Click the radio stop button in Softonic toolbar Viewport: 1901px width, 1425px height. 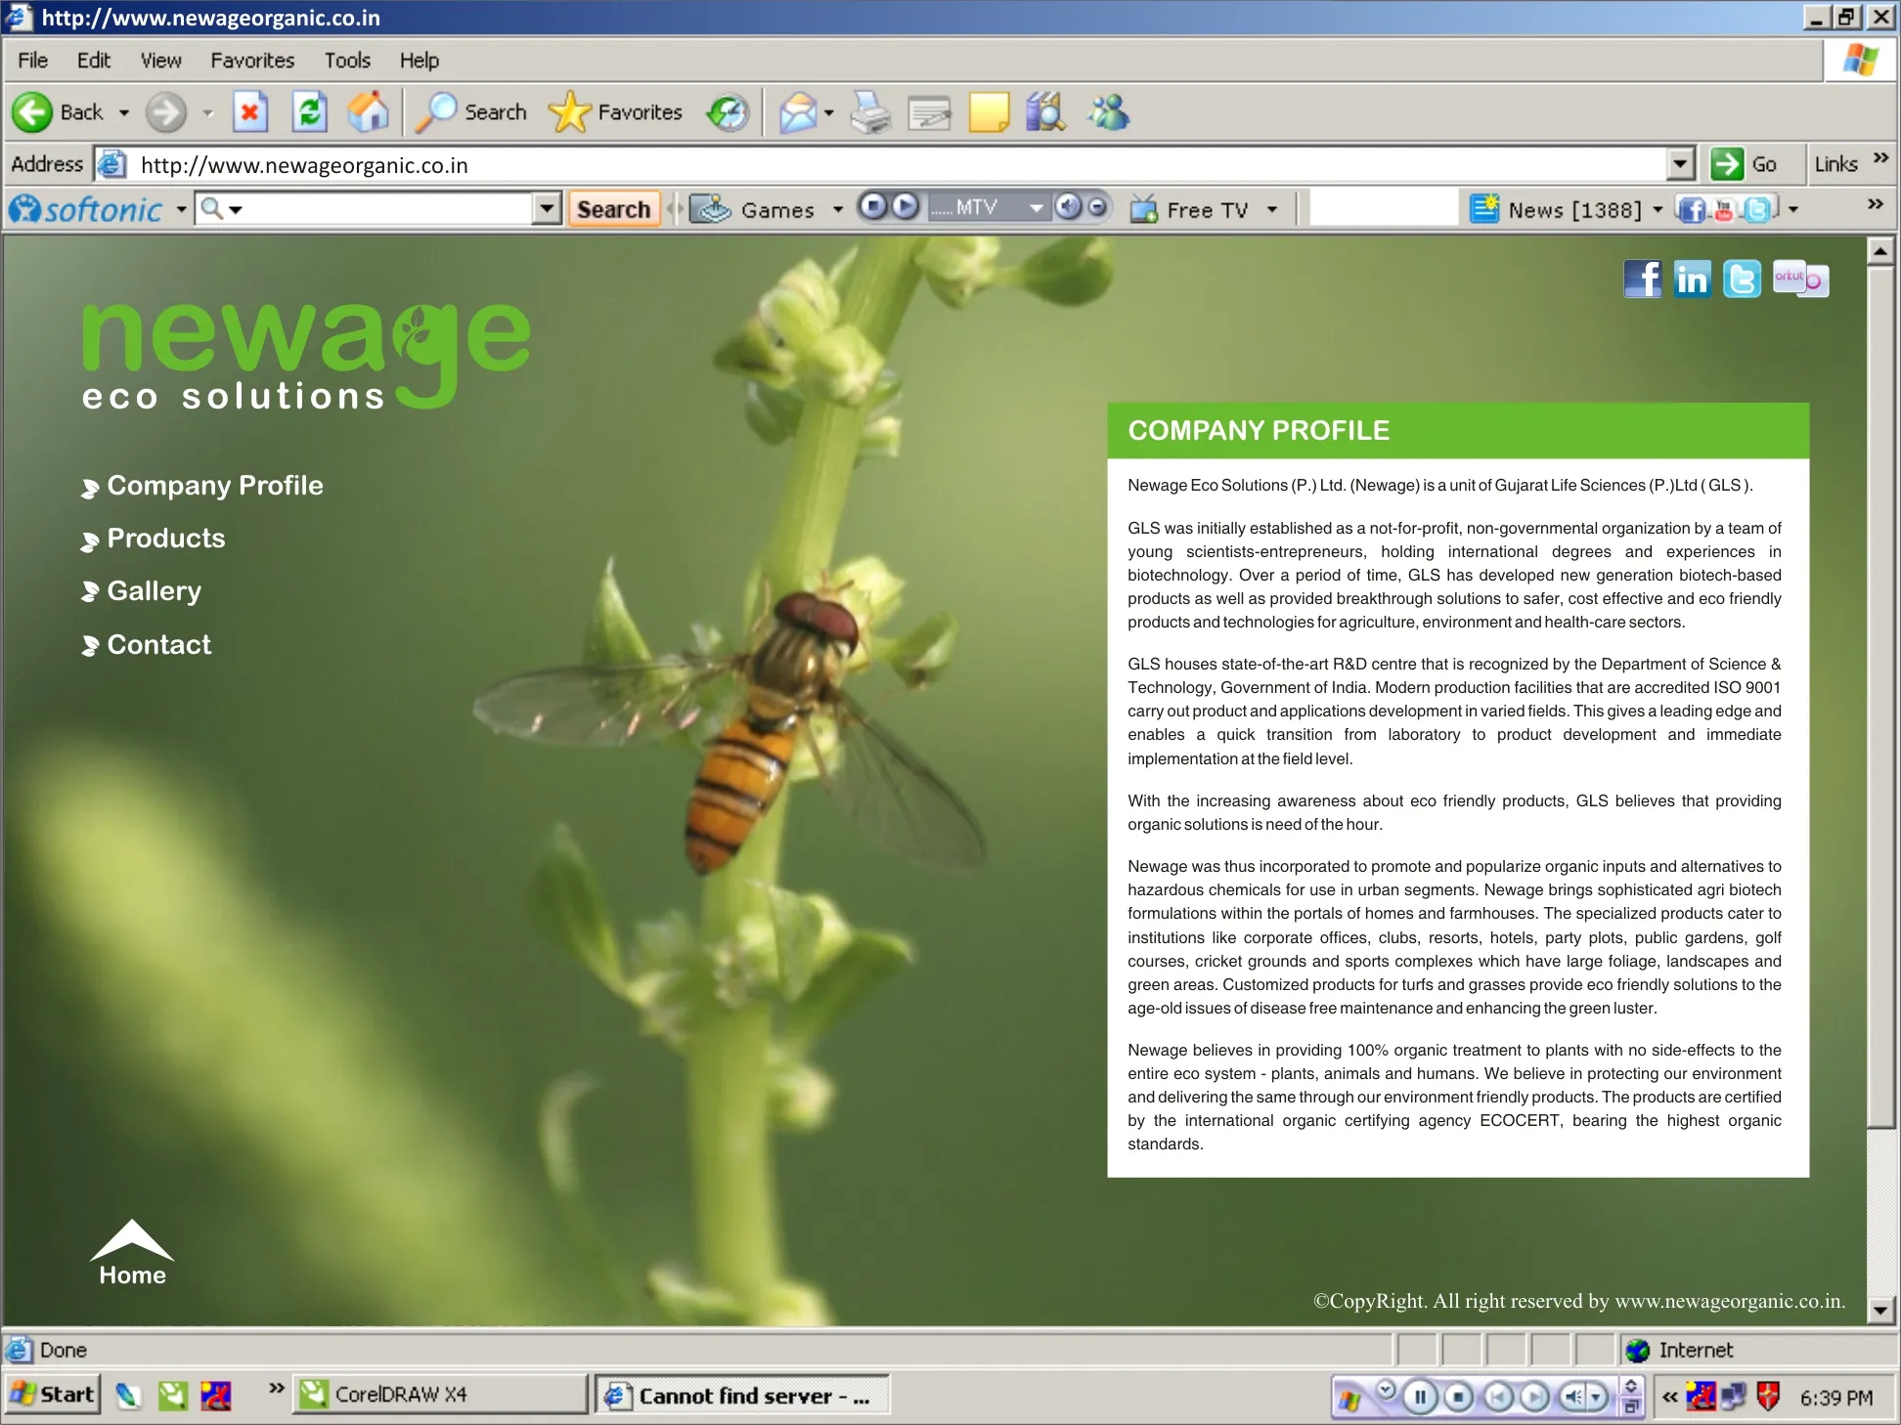tap(873, 206)
